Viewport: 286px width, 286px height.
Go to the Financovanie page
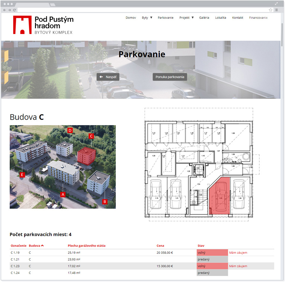coord(258,18)
